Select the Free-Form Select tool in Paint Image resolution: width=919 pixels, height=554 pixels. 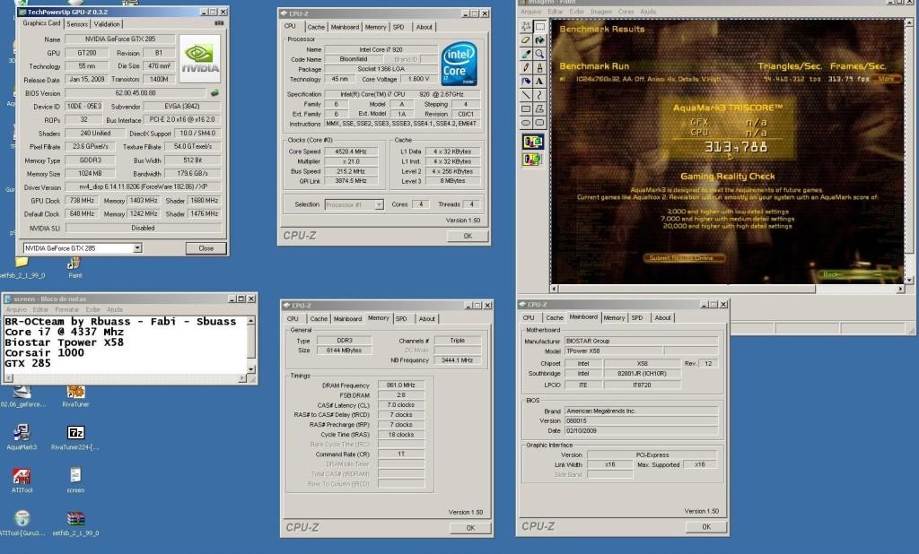tap(526, 26)
